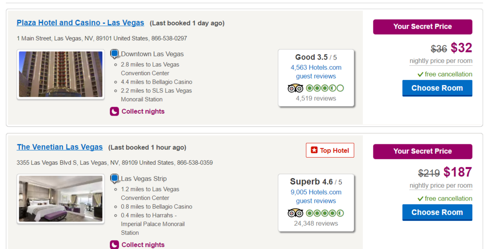The image size is (487, 249).
Task: Click Plaza Hotel's Collect nights moon icon
Action: click(x=114, y=111)
